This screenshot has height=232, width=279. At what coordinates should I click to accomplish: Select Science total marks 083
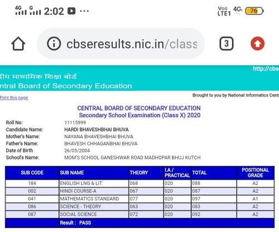pos(214,206)
